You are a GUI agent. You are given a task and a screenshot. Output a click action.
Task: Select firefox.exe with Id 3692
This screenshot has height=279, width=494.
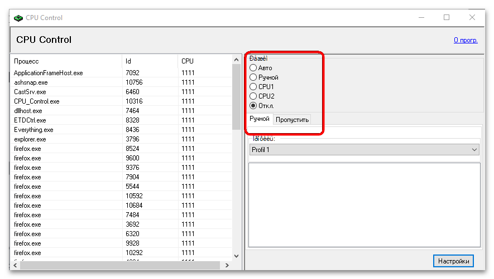click(x=121, y=224)
